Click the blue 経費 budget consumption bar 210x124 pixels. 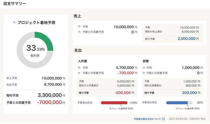pos(177,103)
